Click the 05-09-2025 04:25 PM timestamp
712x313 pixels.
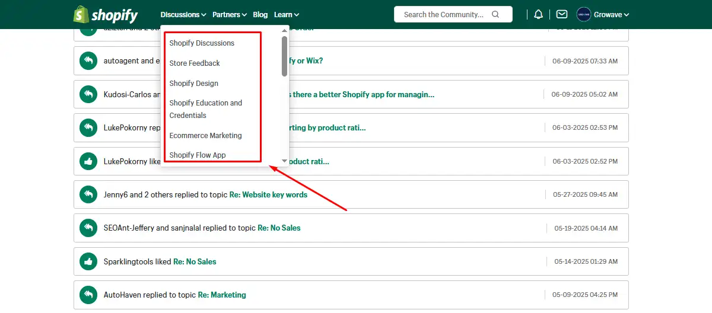pyautogui.click(x=586, y=295)
